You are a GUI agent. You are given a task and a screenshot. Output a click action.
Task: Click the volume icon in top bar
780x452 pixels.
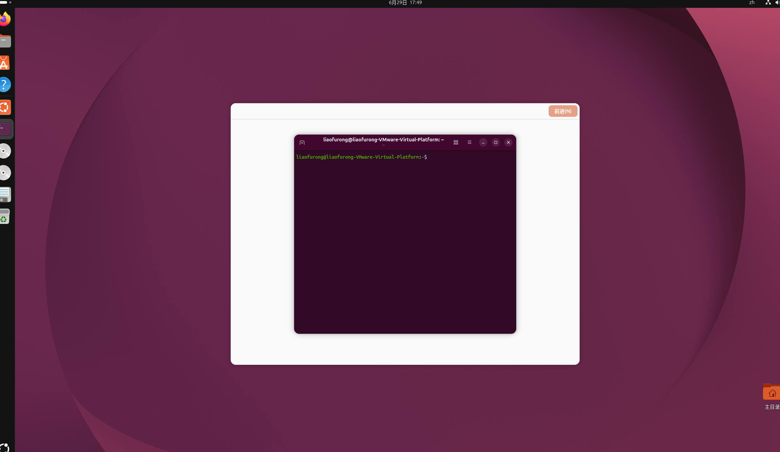778,3
